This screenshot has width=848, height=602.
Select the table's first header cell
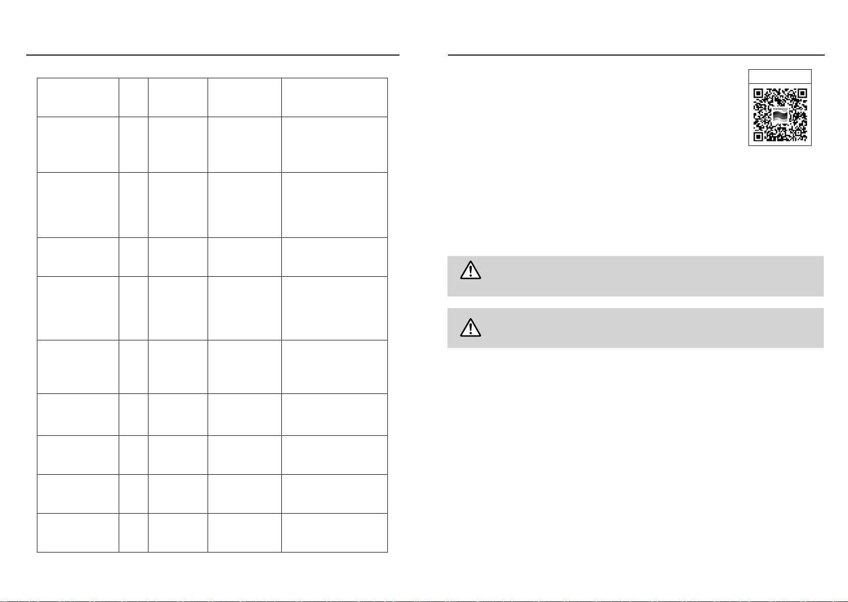click(x=78, y=97)
